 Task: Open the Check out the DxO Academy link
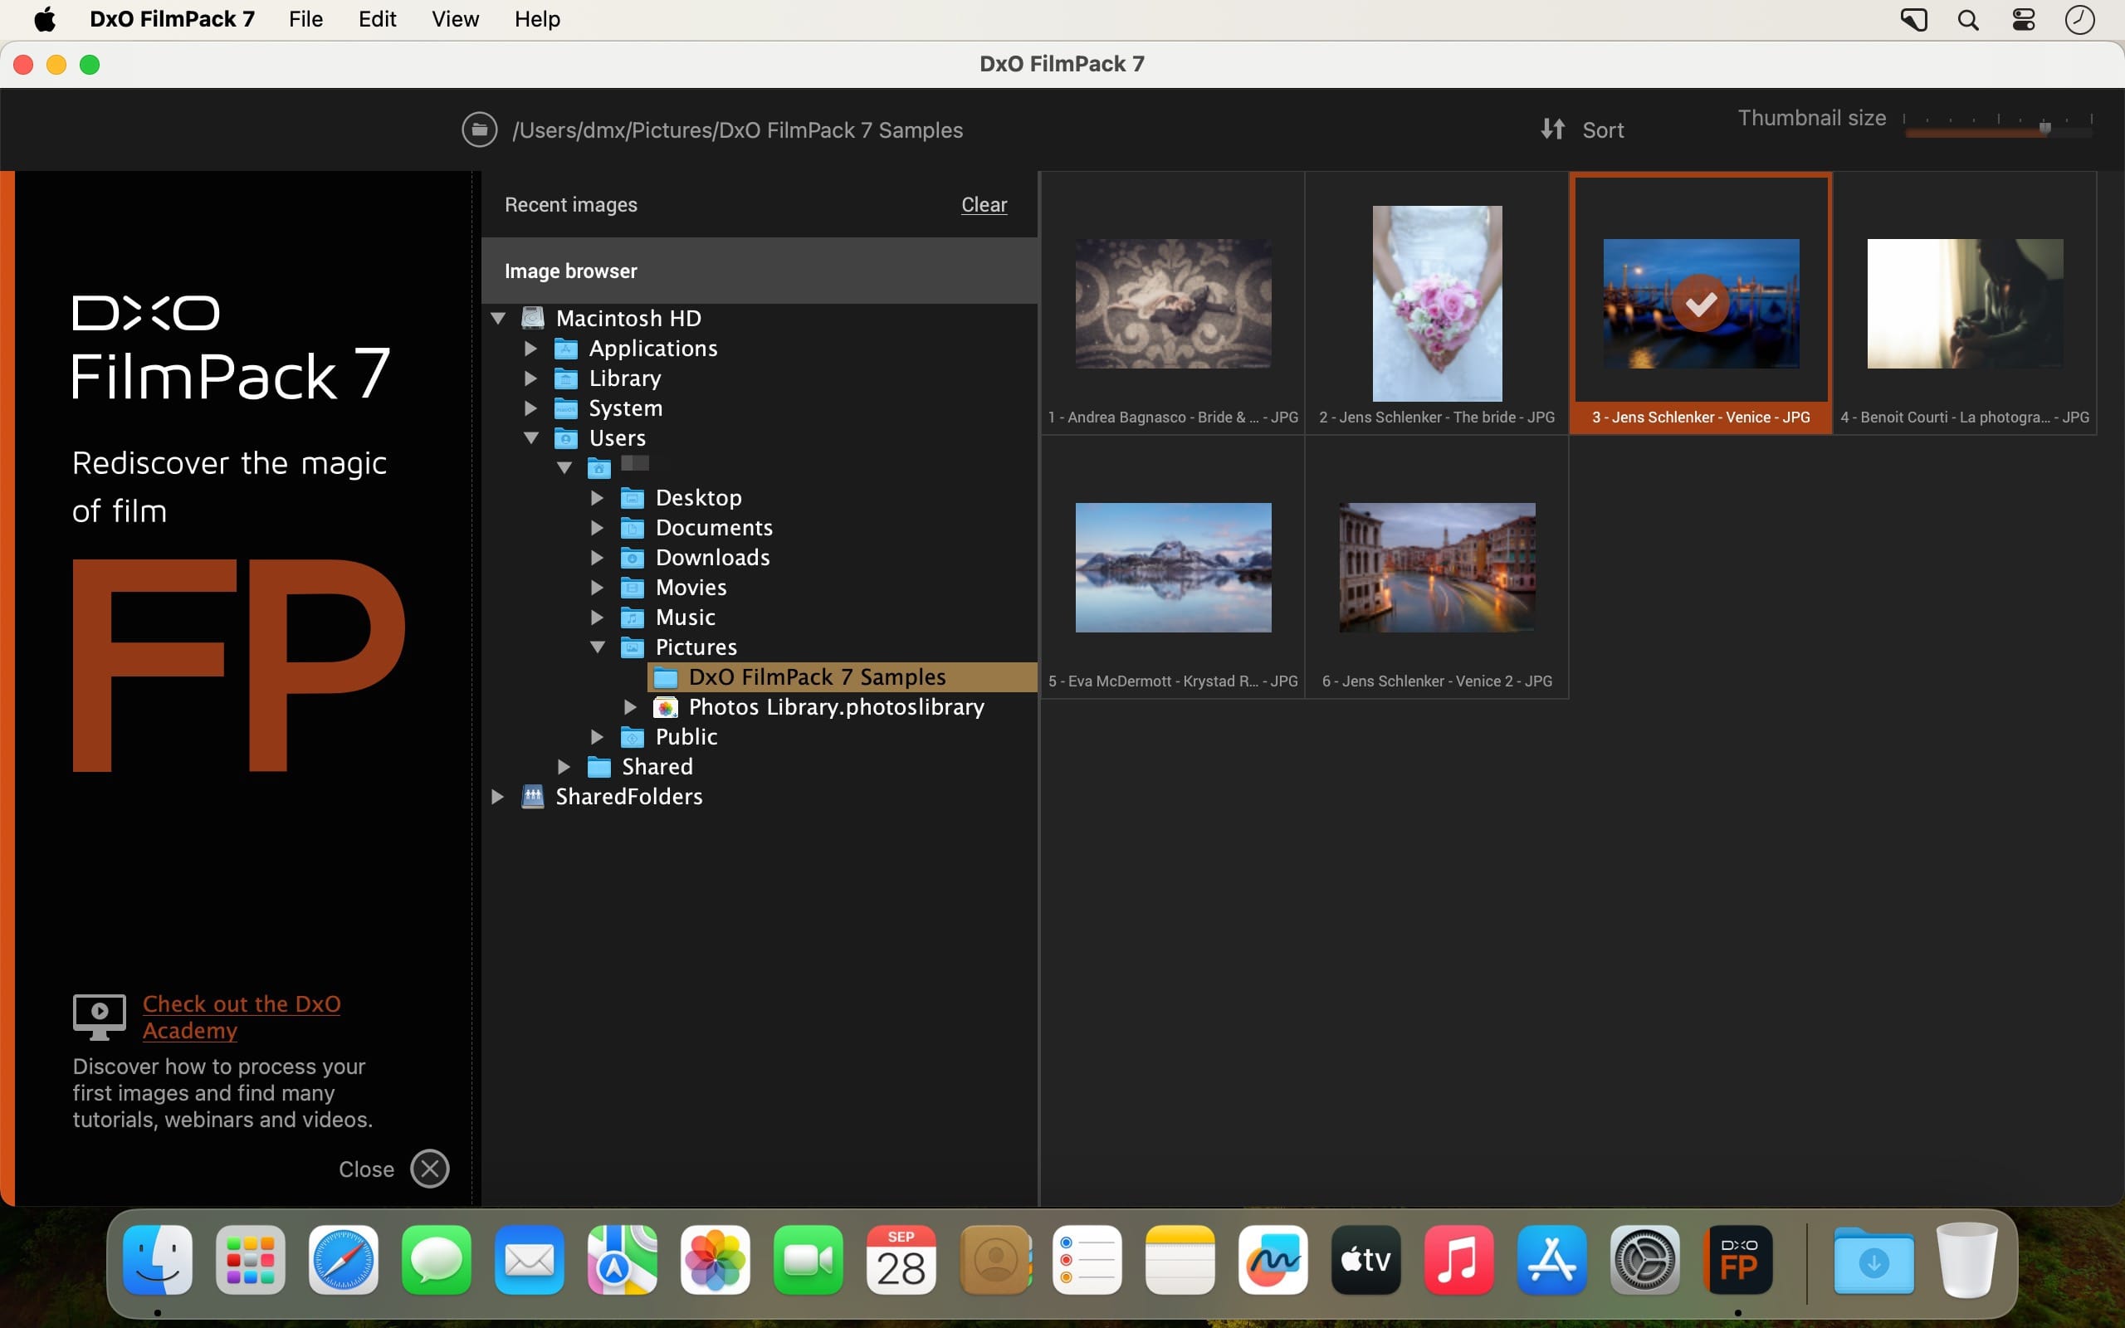point(242,1016)
